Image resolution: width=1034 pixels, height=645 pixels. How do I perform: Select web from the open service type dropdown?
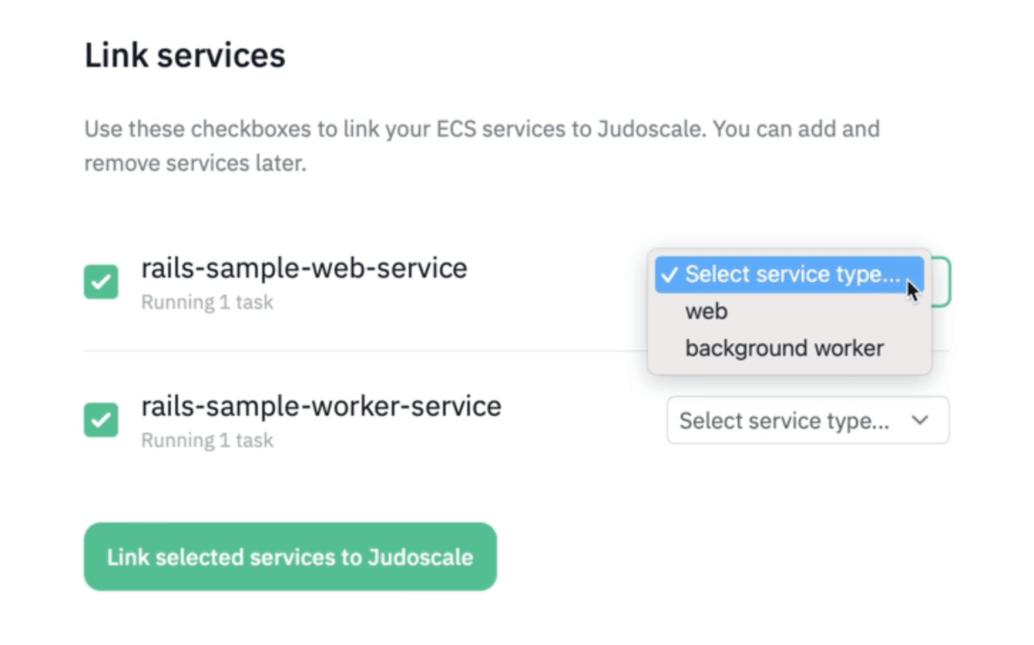coord(705,311)
